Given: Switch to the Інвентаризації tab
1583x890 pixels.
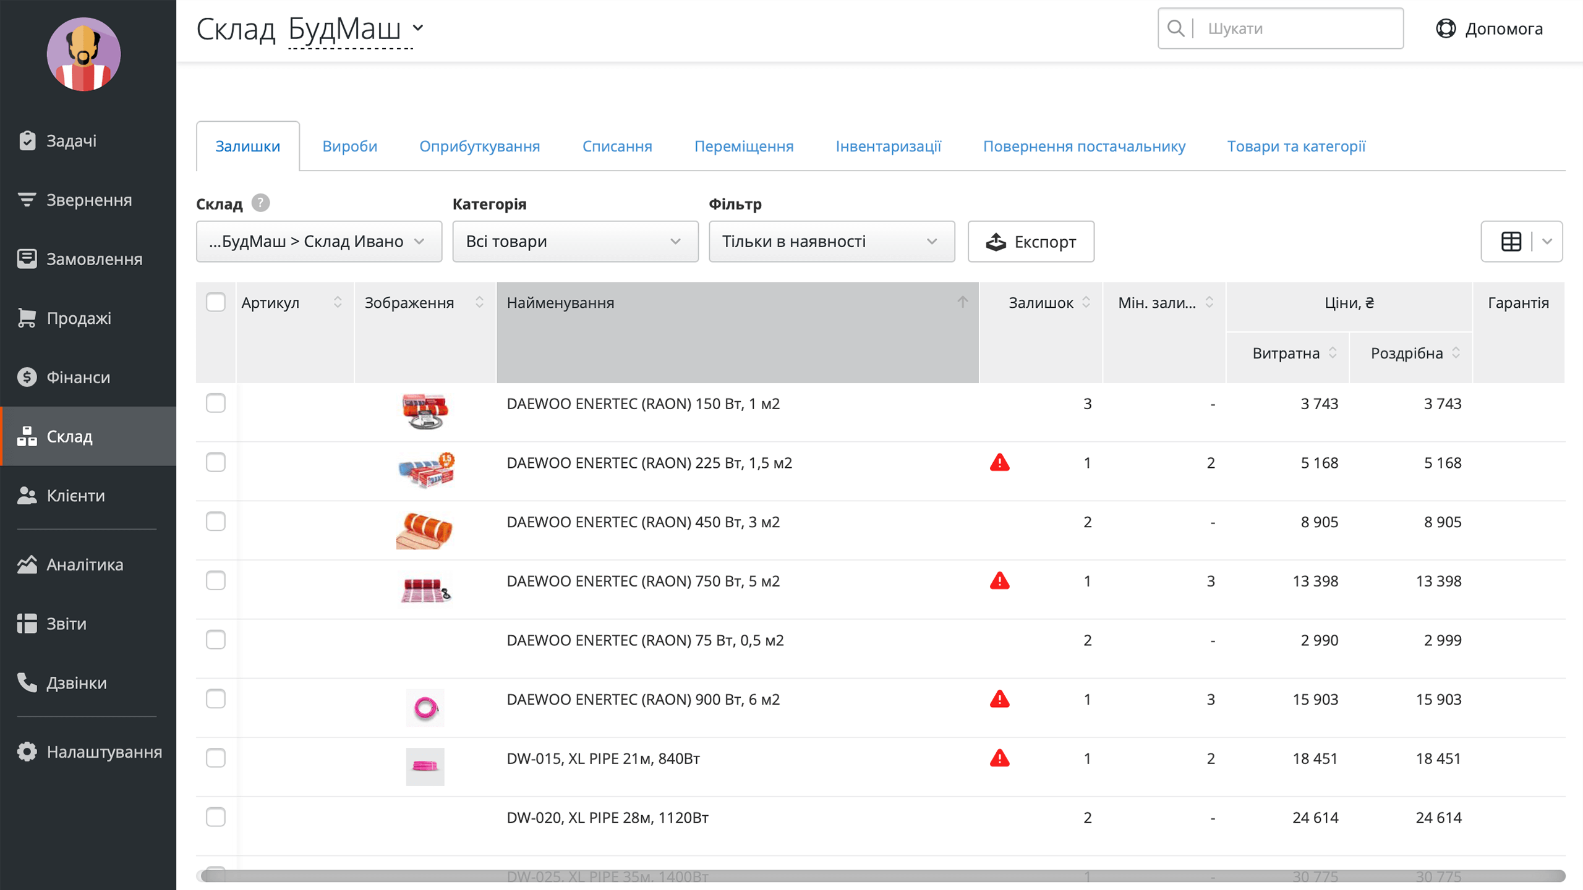Looking at the screenshot, I should (x=889, y=146).
